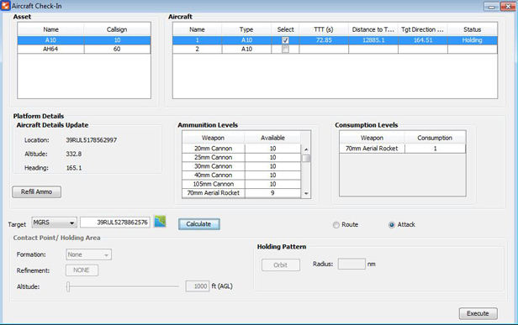Select the Route radio button
This screenshot has height=325, width=518.
pos(336,225)
